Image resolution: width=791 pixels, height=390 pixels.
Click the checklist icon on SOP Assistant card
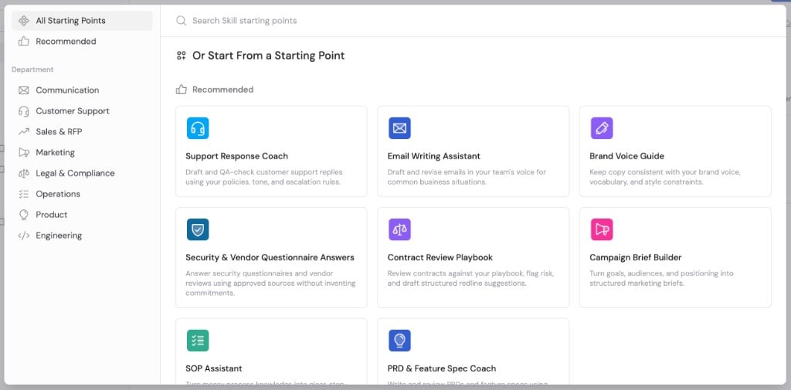(x=197, y=341)
